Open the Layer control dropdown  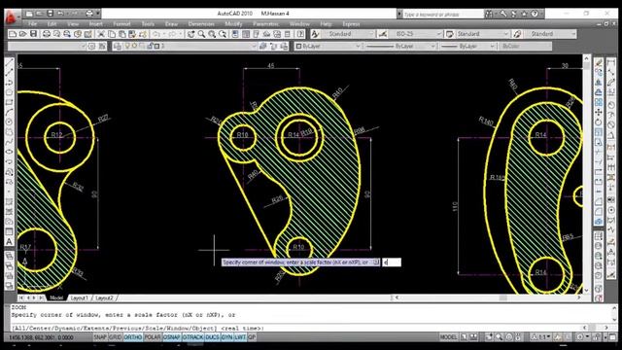190,46
